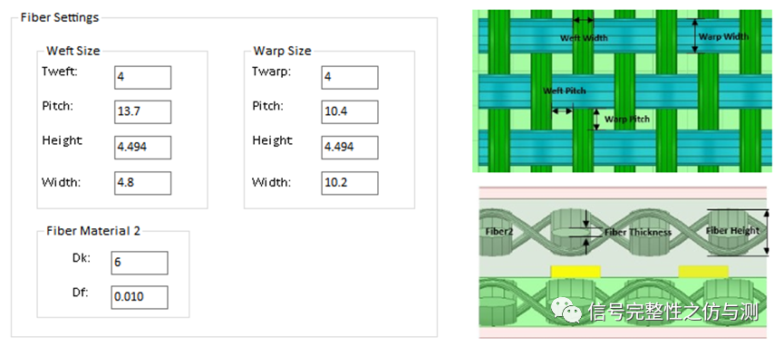The width and height of the screenshot is (784, 346).
Task: Click the Warp Height input field
Action: [x=350, y=148]
